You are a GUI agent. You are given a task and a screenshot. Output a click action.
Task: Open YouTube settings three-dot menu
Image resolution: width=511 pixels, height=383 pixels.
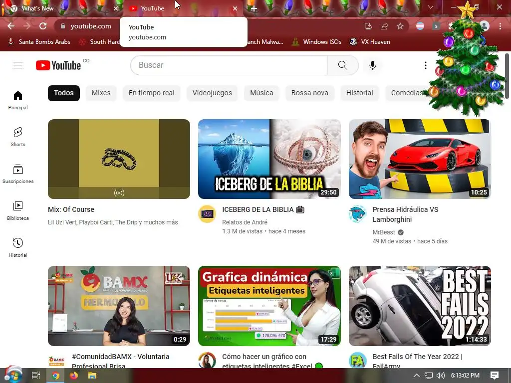click(425, 65)
